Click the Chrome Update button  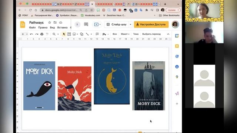[173, 10]
